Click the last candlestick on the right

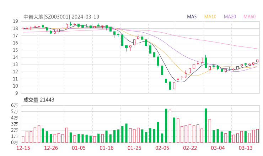pyautogui.click(x=257, y=61)
